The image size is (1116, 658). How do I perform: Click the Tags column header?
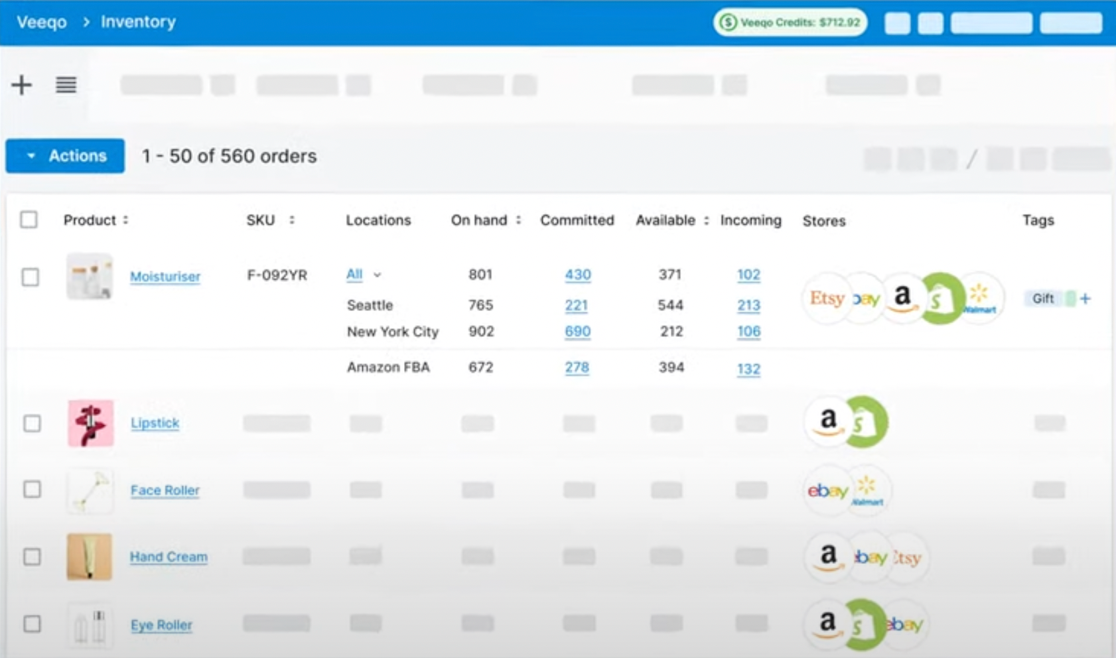coord(1038,220)
